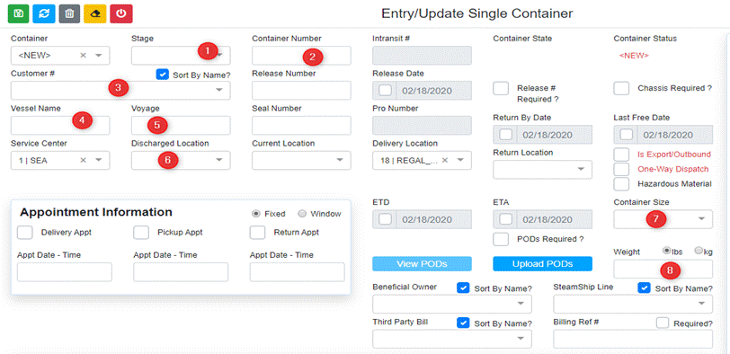Image resolution: width=730 pixels, height=354 pixels.
Task: Open the Container dropdown
Action: (99, 56)
